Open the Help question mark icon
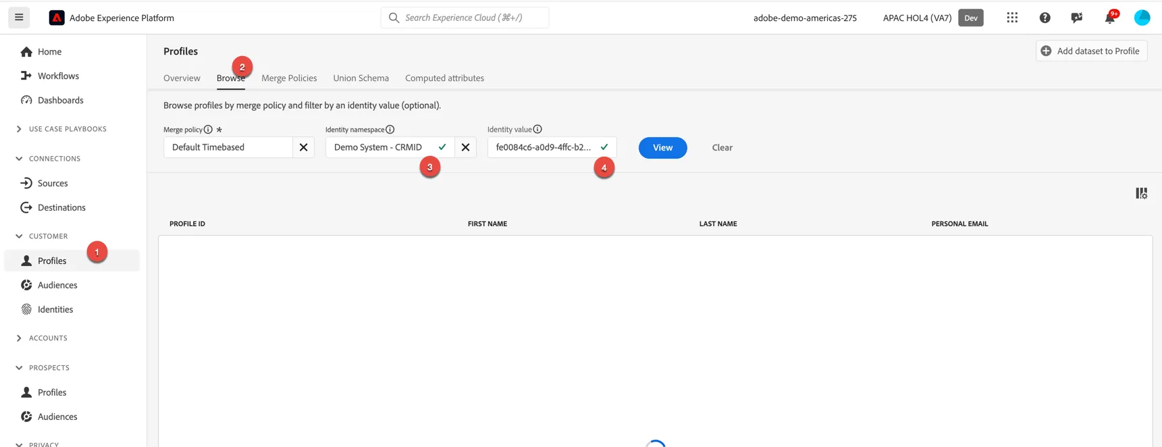 1045,18
